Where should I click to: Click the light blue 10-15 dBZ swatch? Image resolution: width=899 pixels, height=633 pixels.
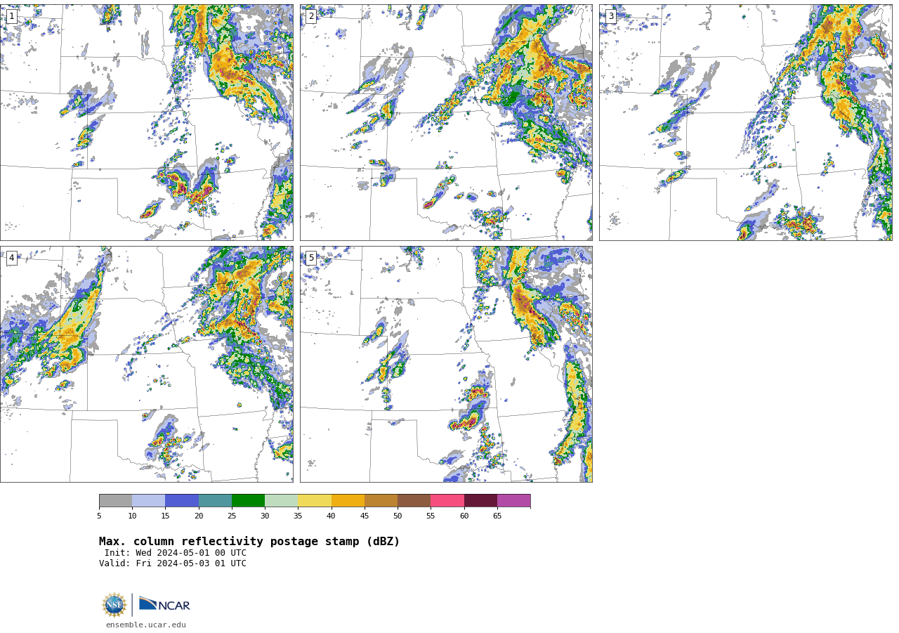pos(148,500)
